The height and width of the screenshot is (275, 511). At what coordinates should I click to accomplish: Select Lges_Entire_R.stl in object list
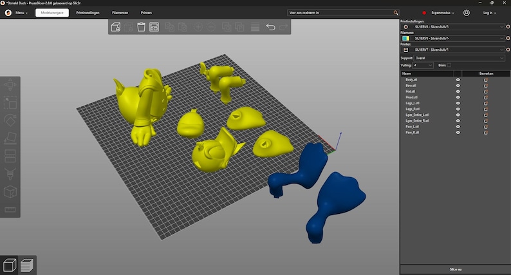click(x=417, y=120)
